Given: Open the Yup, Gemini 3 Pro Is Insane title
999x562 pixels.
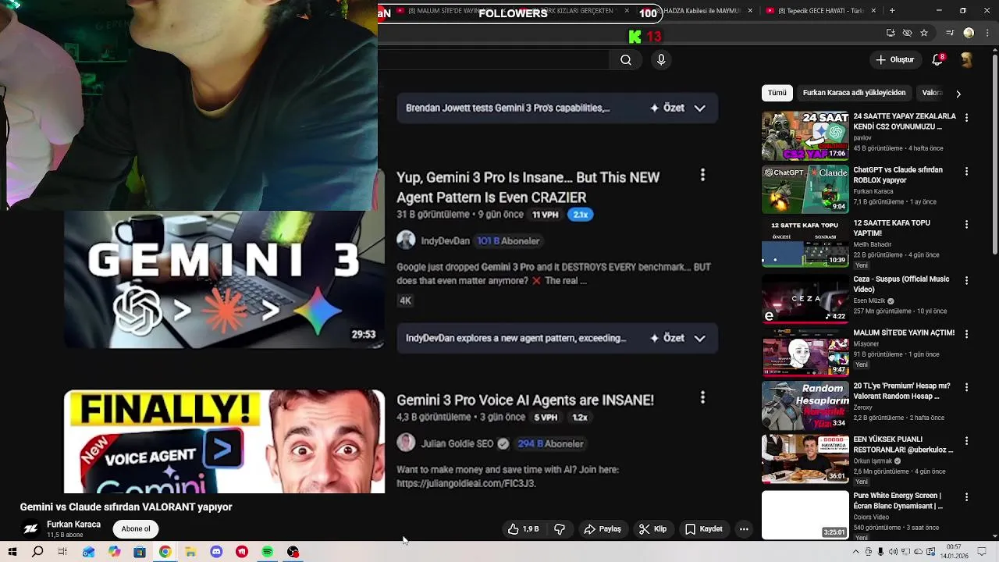Looking at the screenshot, I should (528, 187).
